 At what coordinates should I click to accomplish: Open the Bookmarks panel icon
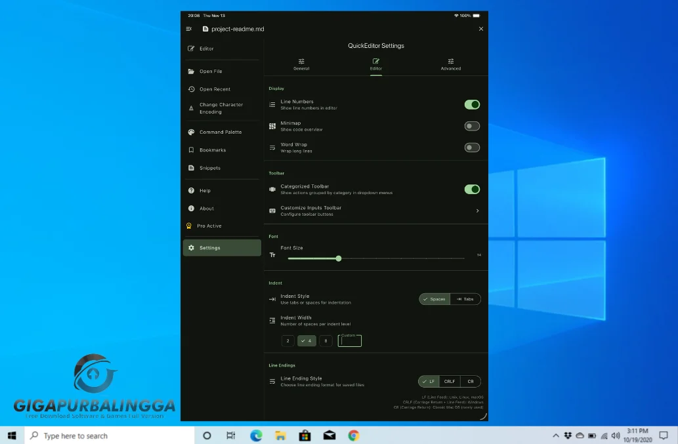(x=190, y=150)
